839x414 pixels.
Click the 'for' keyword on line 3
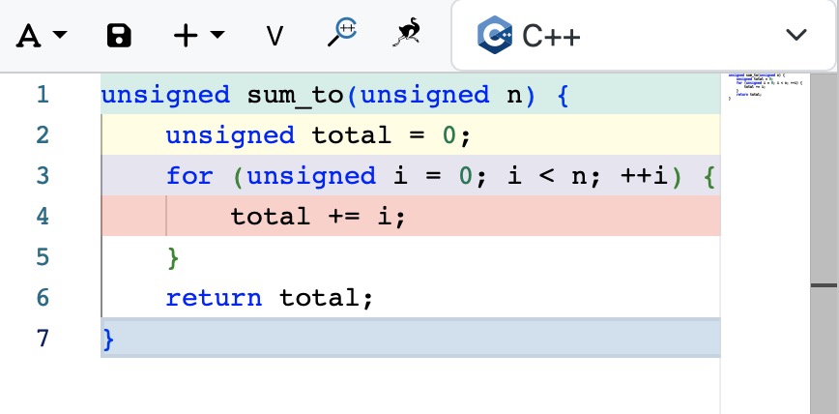pos(190,176)
